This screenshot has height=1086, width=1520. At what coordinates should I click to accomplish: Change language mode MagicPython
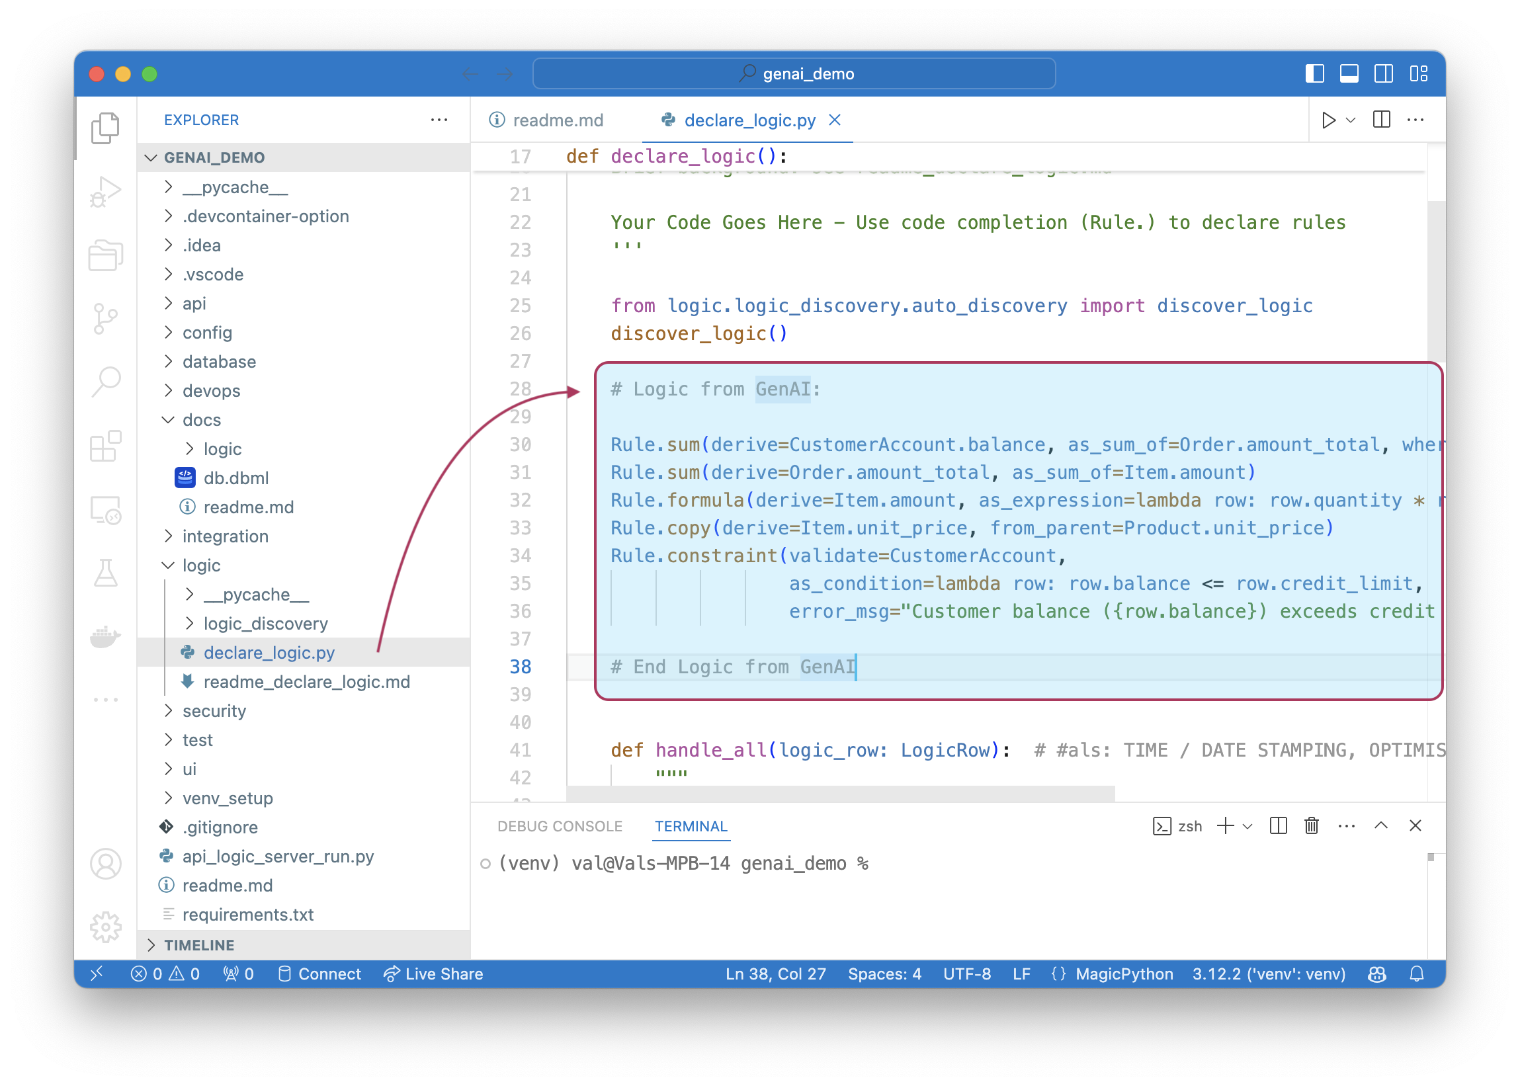1124,974
